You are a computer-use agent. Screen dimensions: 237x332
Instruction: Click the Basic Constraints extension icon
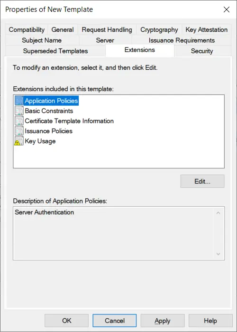(19, 111)
